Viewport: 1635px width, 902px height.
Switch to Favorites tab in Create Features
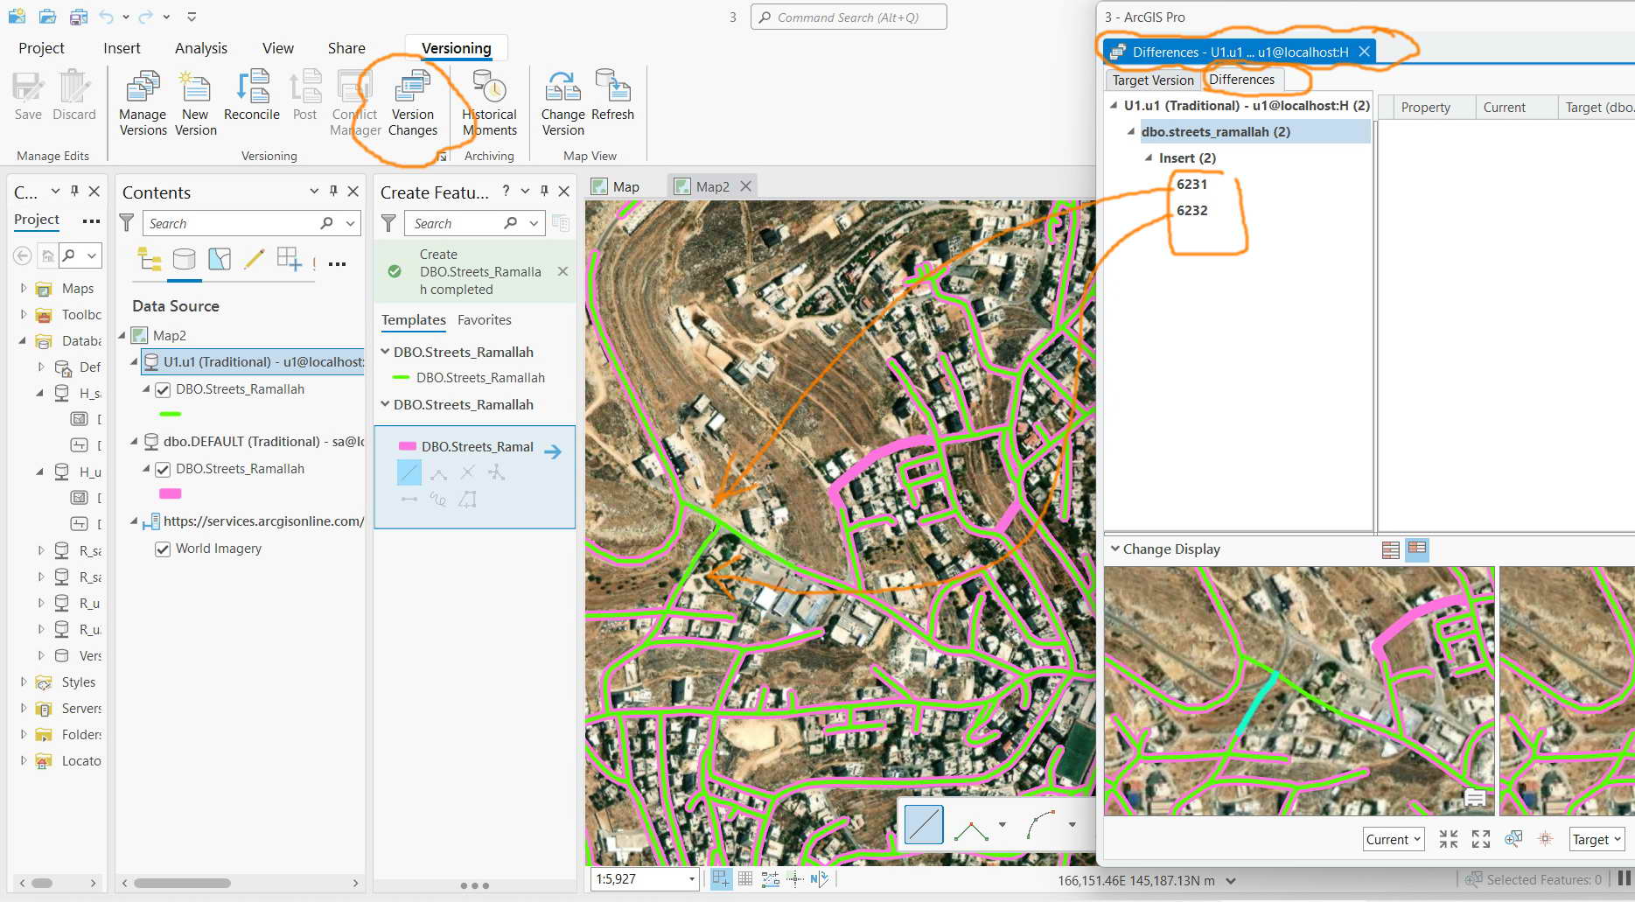point(485,320)
